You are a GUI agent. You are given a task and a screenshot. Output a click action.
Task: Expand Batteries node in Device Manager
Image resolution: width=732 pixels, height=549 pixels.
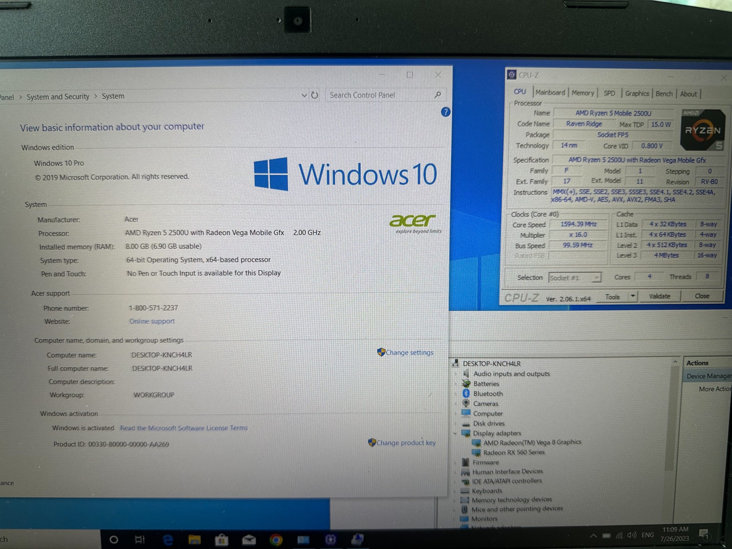tap(456, 384)
